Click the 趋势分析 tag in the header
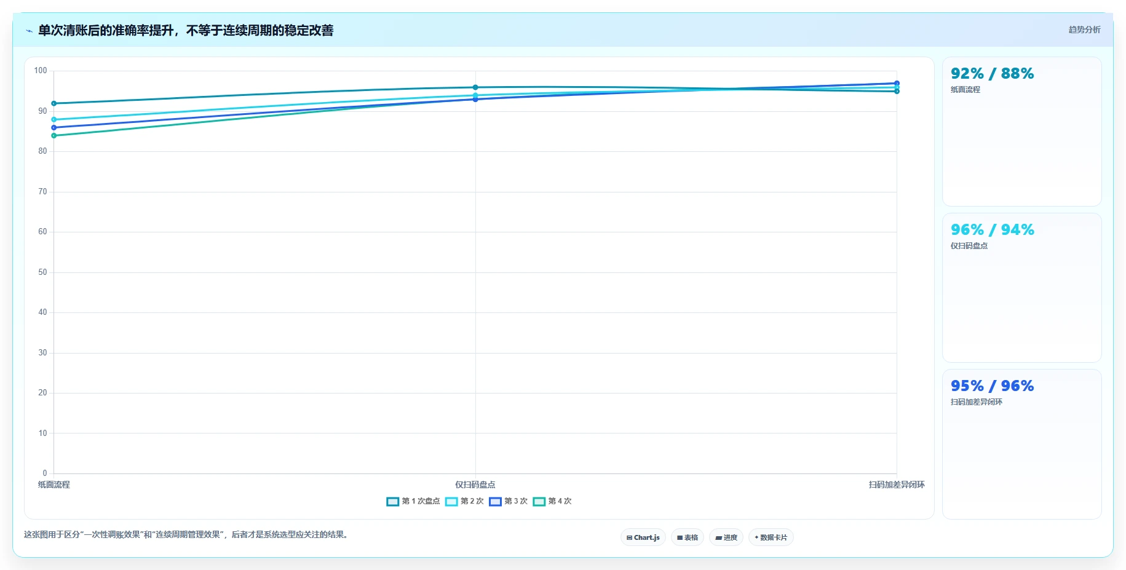 (x=1084, y=30)
